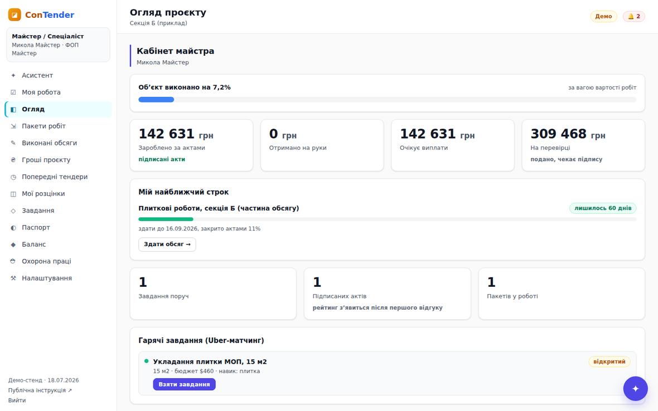Click the Вийти logout link
Screen dimensions: 658x411
[17, 400]
